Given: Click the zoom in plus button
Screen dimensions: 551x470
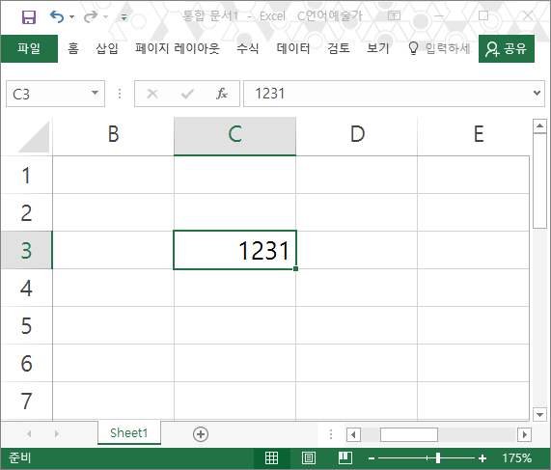Looking at the screenshot, I should (x=482, y=458).
